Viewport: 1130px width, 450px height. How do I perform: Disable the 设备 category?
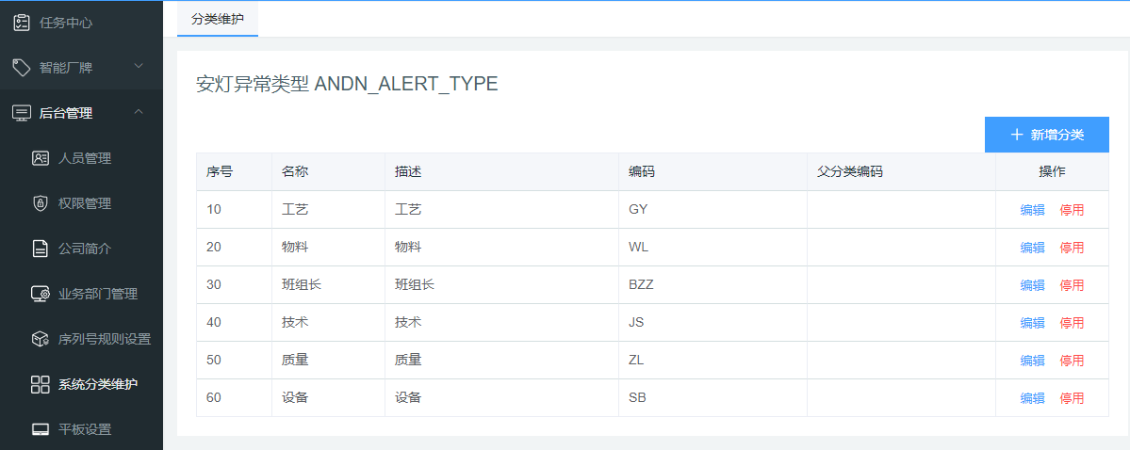(x=1072, y=398)
